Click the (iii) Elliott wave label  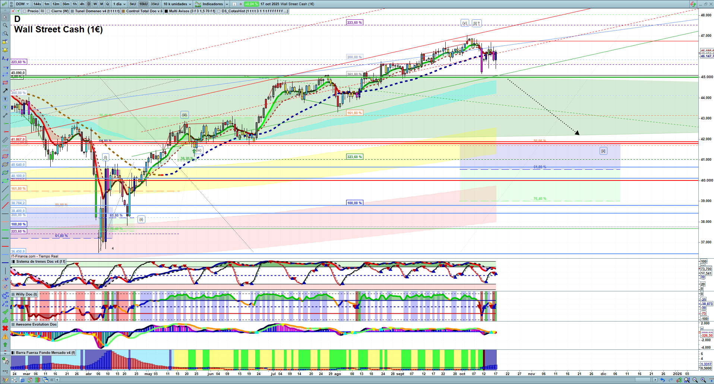click(x=184, y=115)
